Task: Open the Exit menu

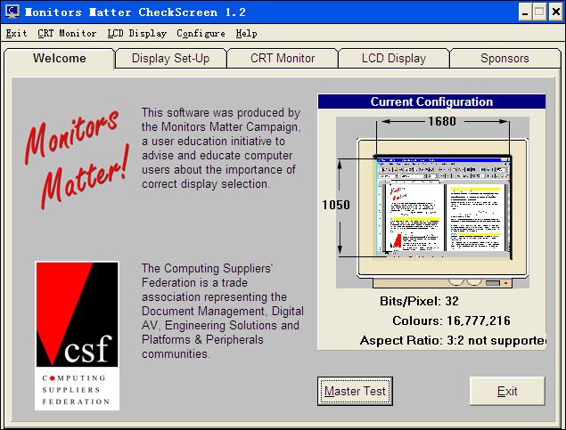Action: click(x=16, y=34)
